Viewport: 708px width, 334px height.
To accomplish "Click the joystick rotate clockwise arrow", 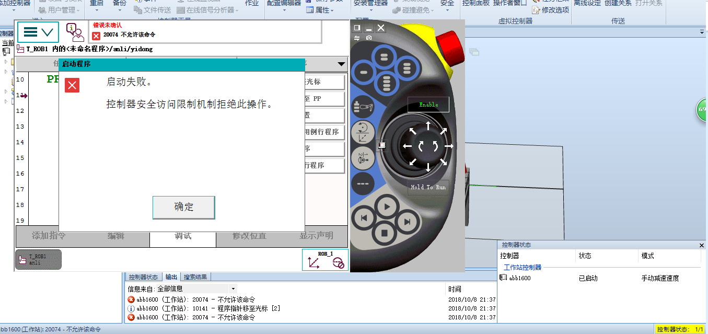I will pyautogui.click(x=435, y=146).
